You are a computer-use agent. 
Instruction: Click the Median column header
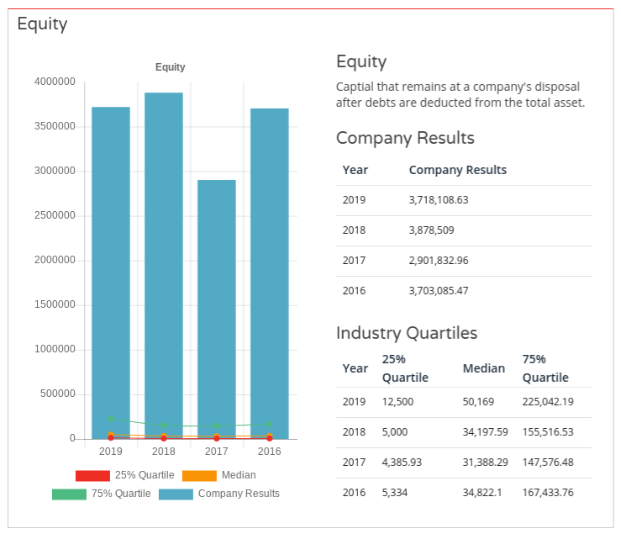484,368
